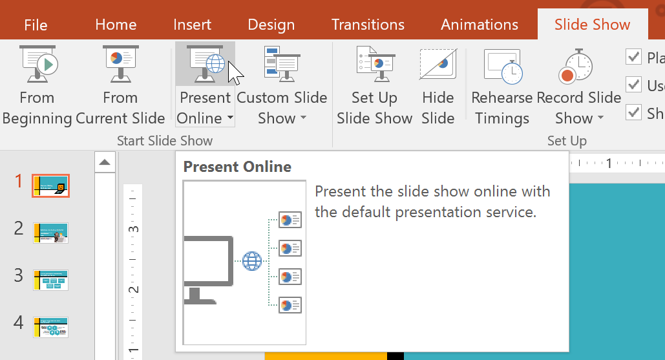Toggle the first checkbox starting with 'Pla'
The width and height of the screenshot is (665, 360).
[x=633, y=57]
